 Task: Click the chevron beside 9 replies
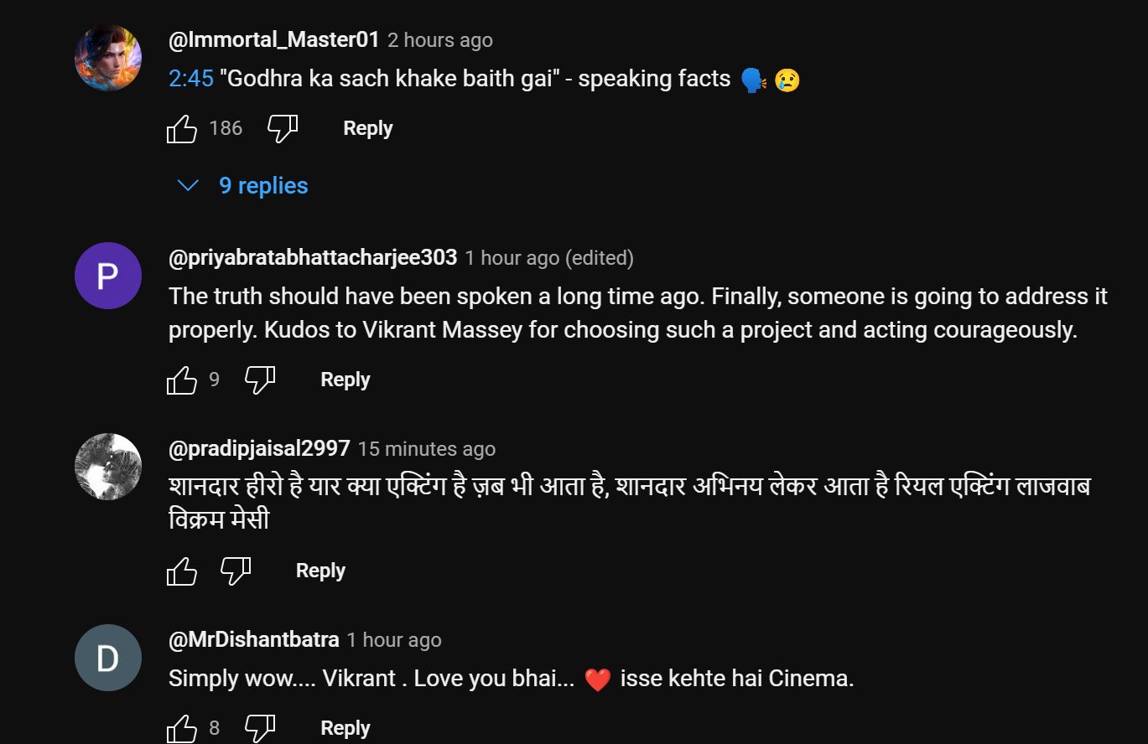[x=189, y=186]
